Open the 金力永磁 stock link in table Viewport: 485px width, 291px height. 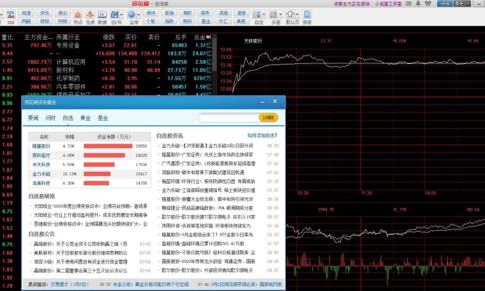point(41,174)
